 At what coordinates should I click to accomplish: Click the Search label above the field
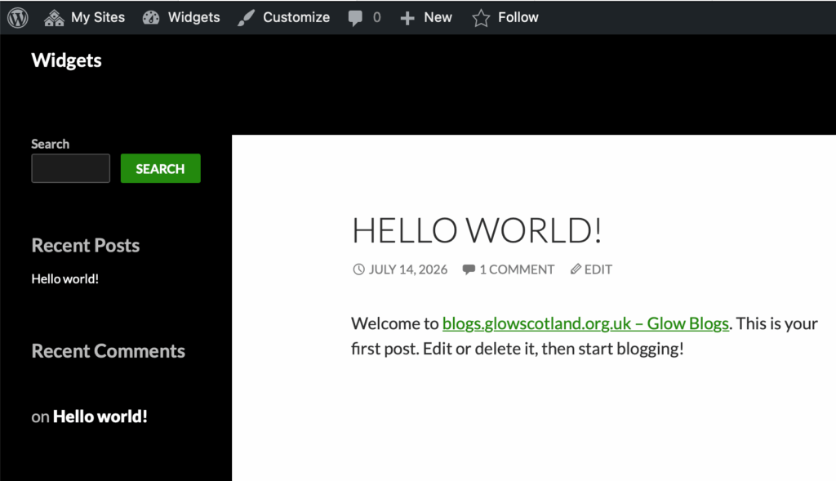tap(50, 144)
